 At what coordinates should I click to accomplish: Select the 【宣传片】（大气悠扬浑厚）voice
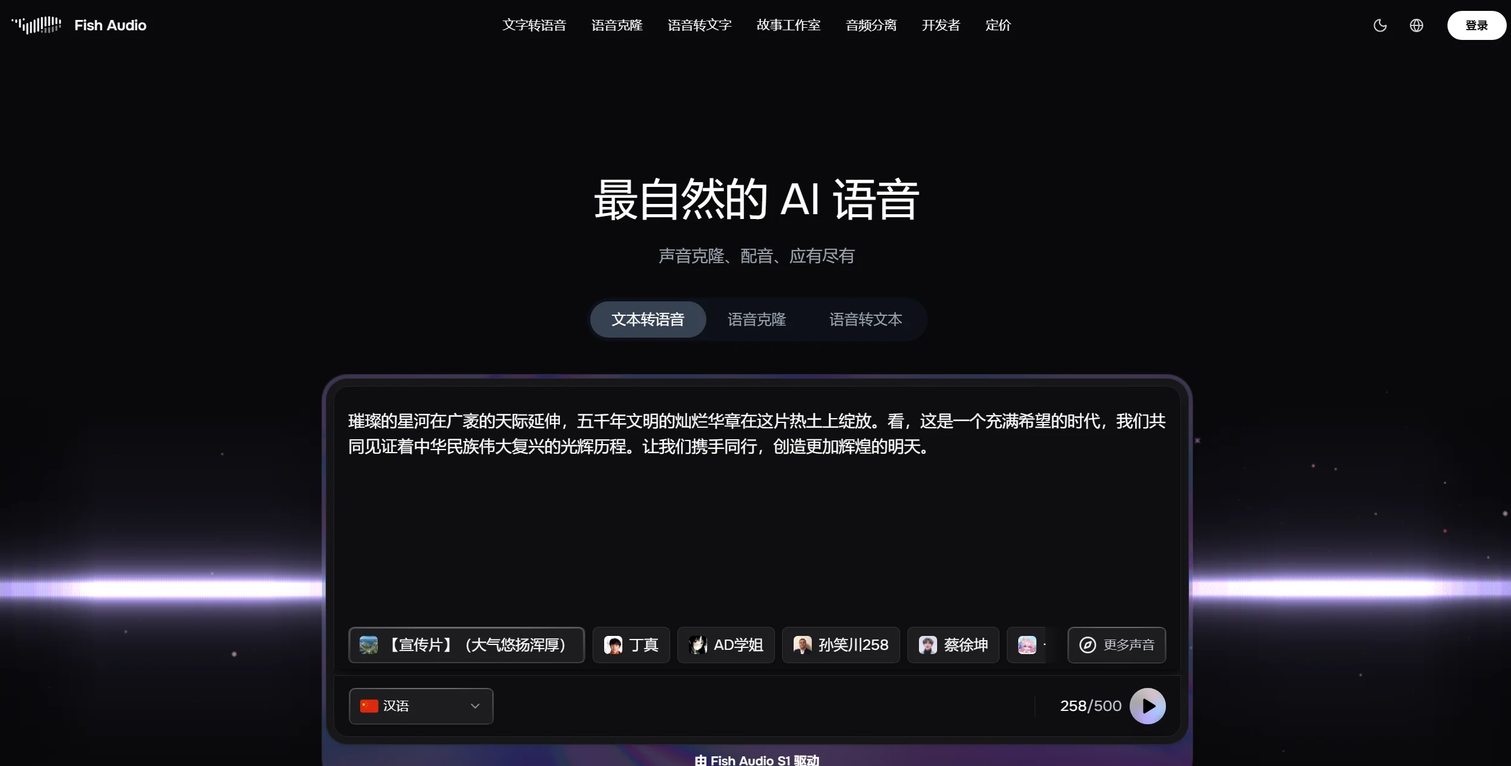pyautogui.click(x=466, y=645)
